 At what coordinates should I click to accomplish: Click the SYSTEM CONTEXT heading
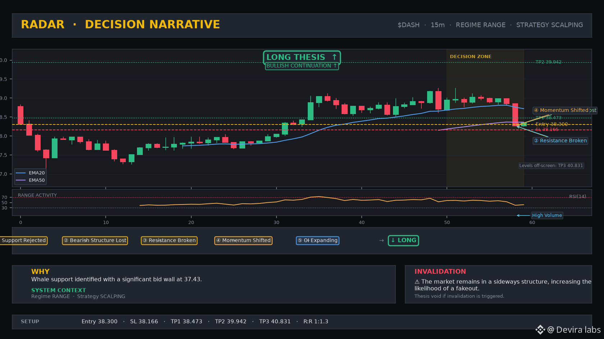(59, 290)
